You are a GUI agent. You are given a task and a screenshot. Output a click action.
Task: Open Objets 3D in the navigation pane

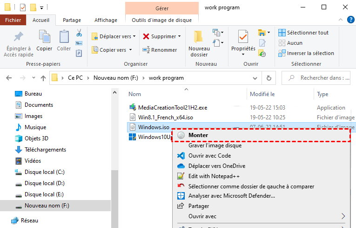36,138
